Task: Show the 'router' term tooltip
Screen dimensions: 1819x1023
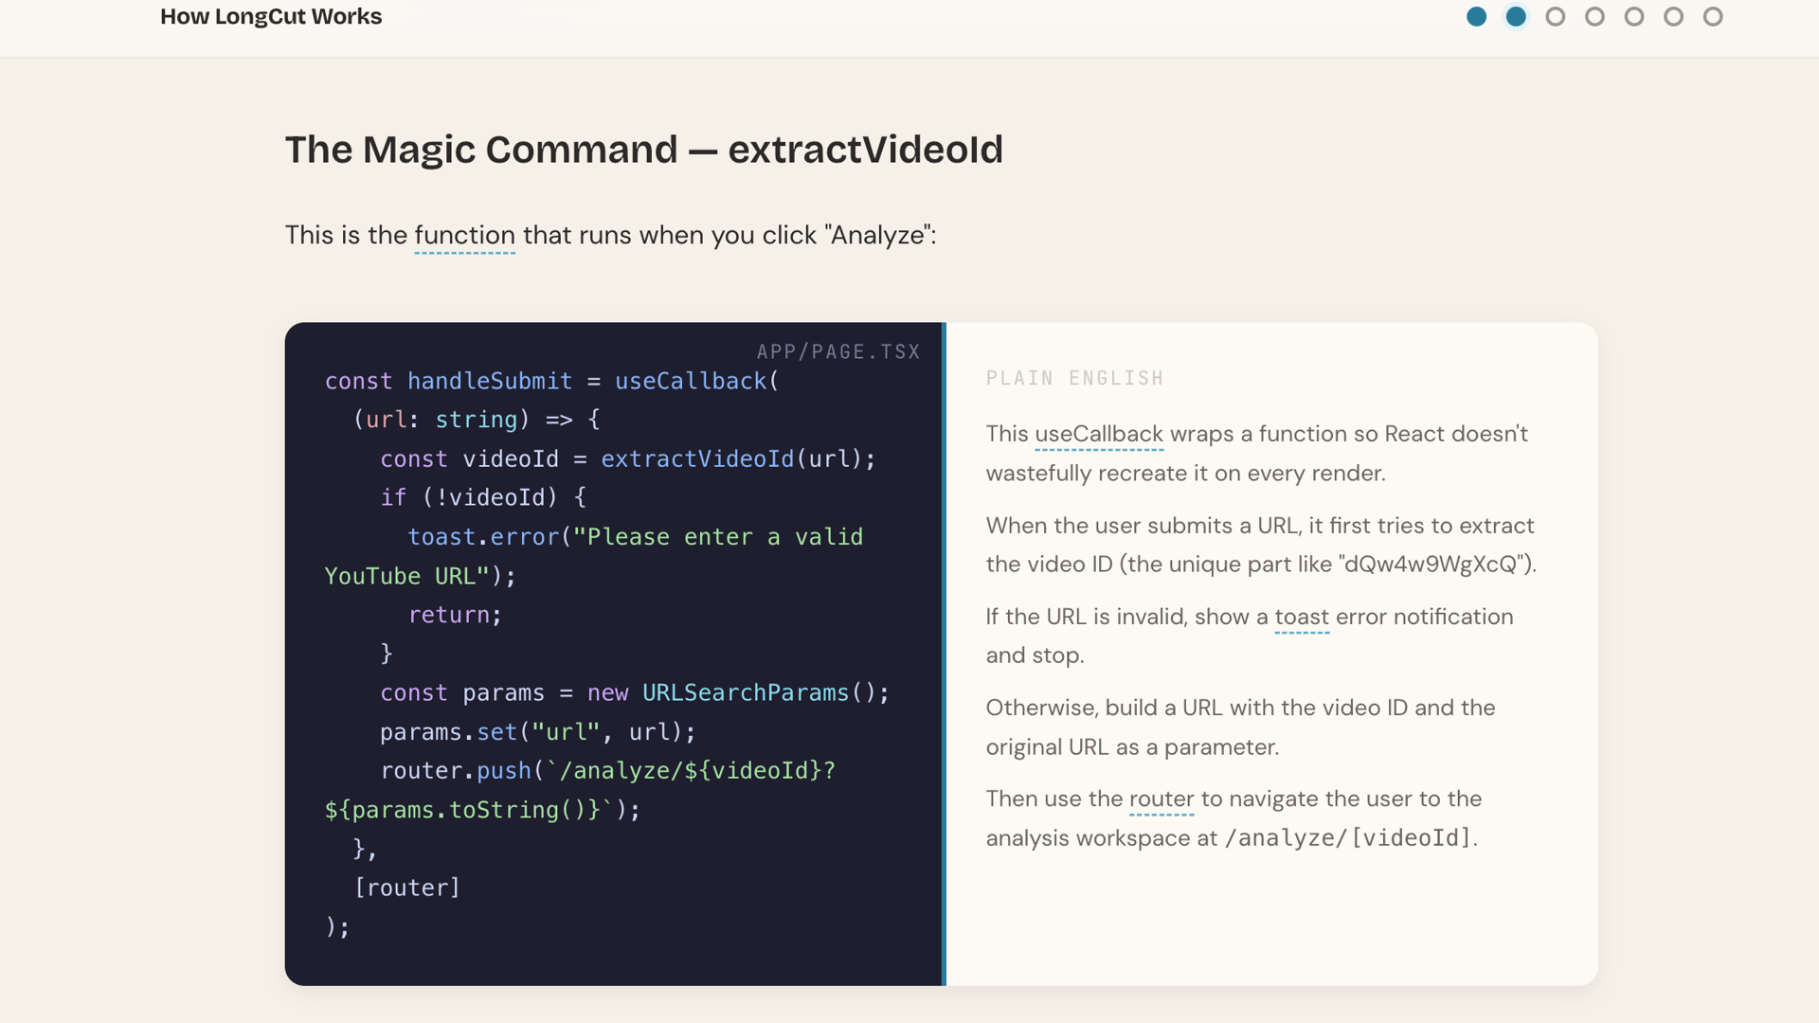Action: (1161, 799)
